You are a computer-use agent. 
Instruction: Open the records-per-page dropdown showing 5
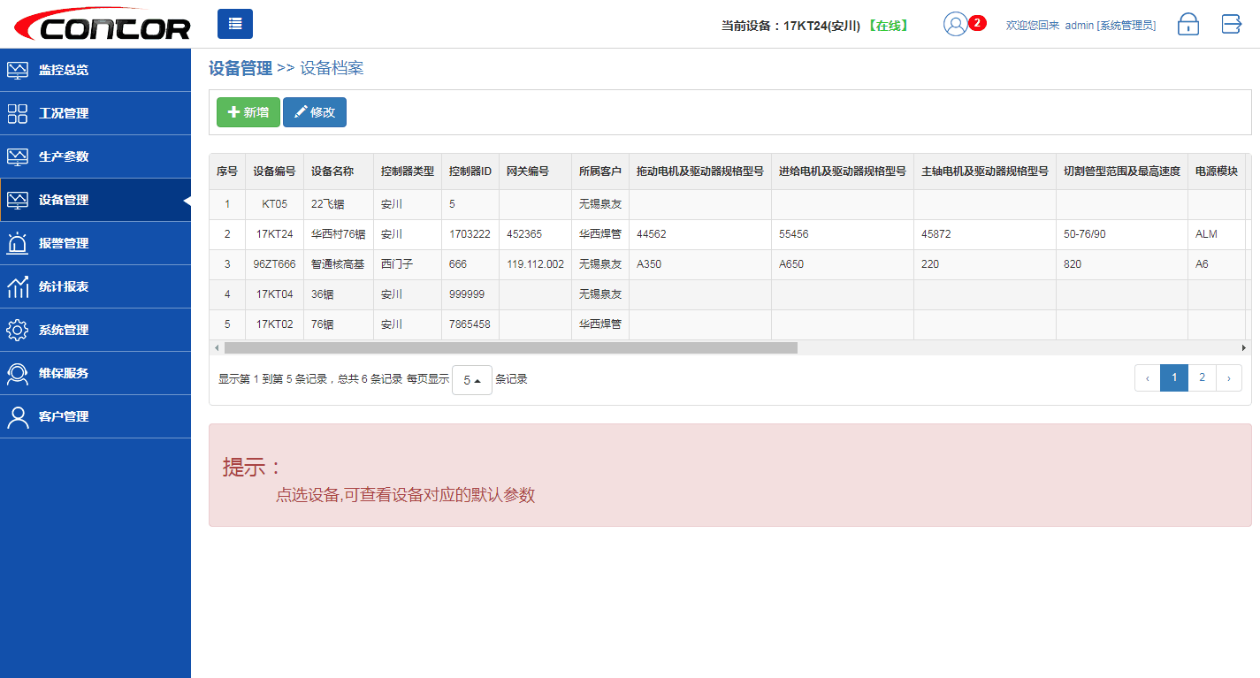471,379
